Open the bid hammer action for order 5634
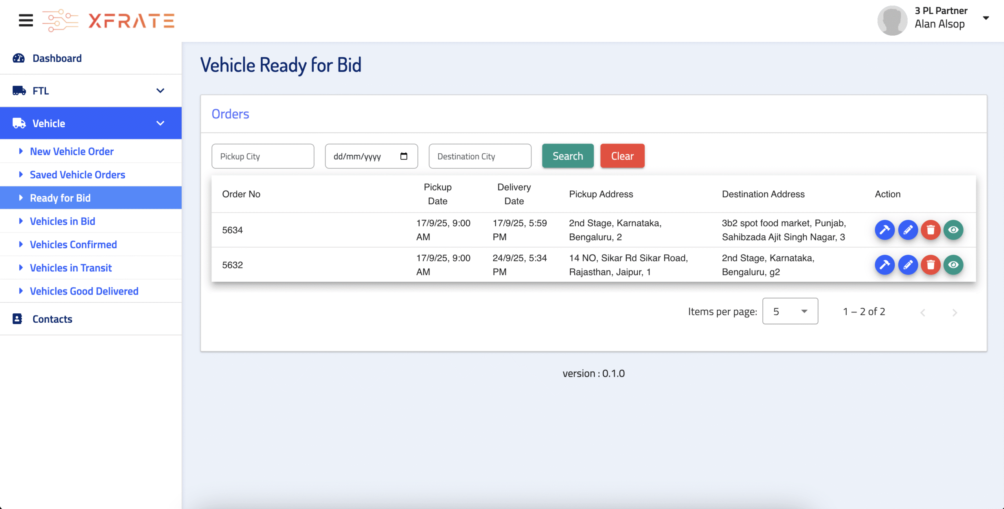Image resolution: width=1004 pixels, height=509 pixels. 885,230
